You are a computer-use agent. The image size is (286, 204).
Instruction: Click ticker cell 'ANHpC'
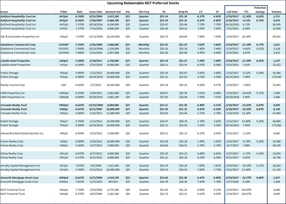pos(63,182)
